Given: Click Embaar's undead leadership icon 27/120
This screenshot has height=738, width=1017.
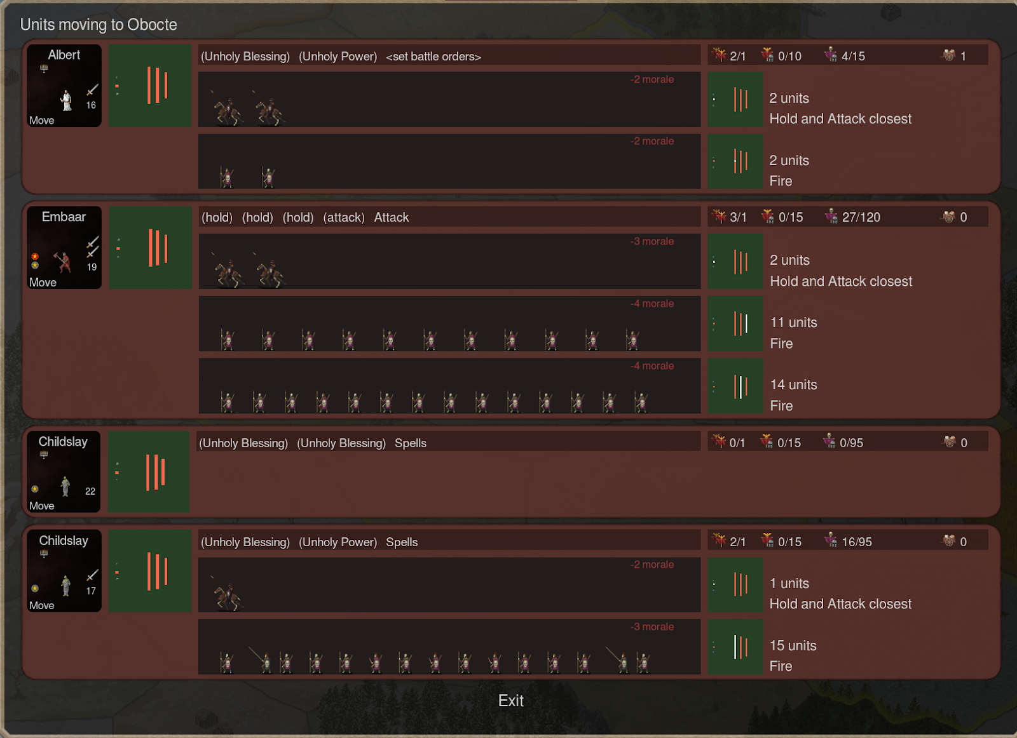Looking at the screenshot, I should click(x=831, y=217).
